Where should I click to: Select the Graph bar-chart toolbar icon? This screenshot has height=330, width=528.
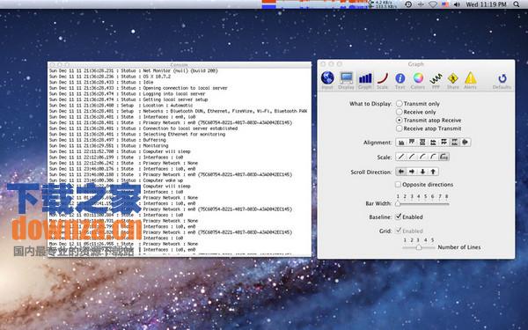364,78
